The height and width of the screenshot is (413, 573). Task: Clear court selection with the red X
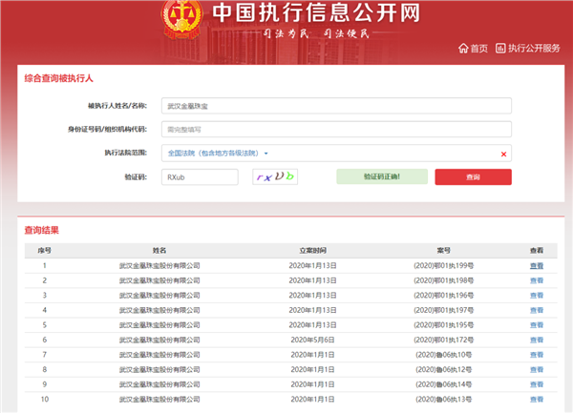click(x=503, y=153)
